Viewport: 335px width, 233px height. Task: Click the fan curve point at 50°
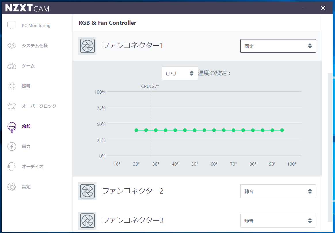tap(195, 130)
